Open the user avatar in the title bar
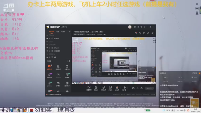Screen dimensions: 201x113 pyautogui.click(x=130, y=27)
